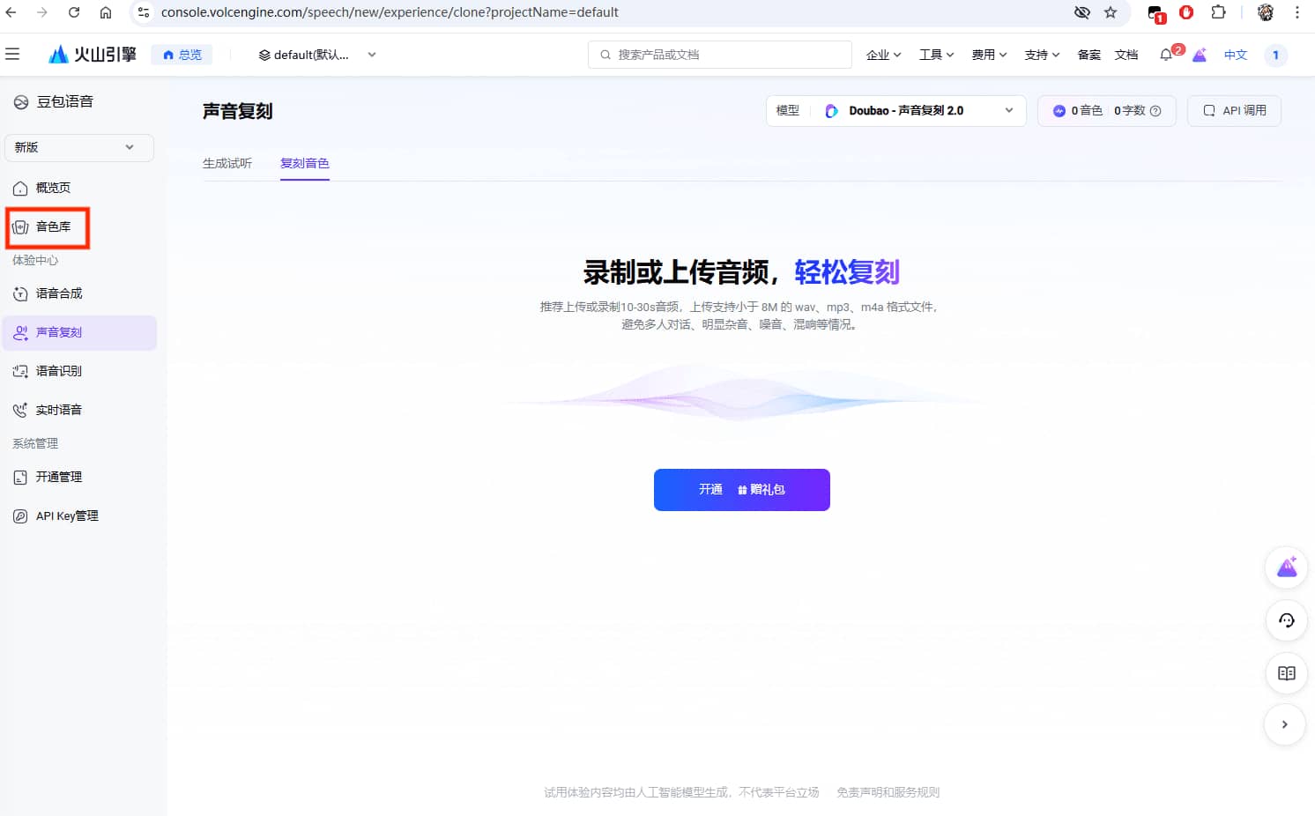Click the 搜索产品或文档 search field
The image size is (1315, 816).
(x=719, y=54)
